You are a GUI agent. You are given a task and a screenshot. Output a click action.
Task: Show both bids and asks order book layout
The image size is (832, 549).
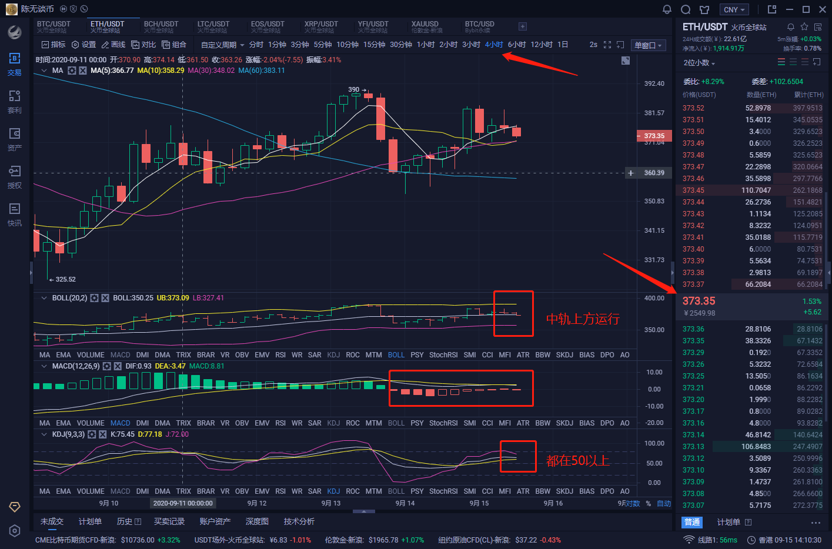781,62
